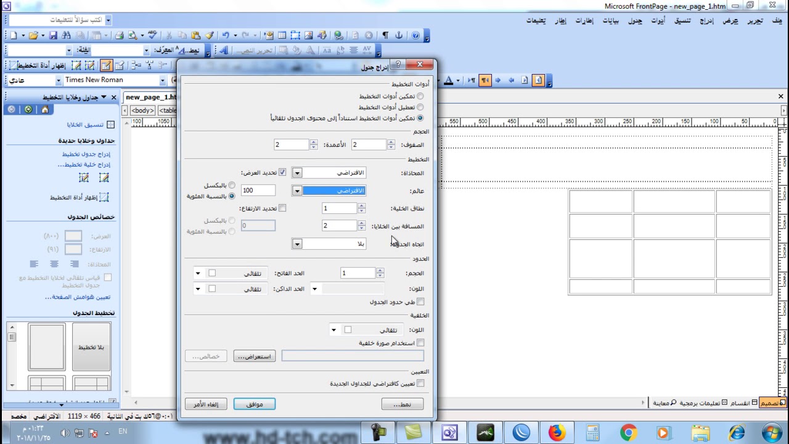Viewport: 789px width, 444px height.
Task: Click the Home icon in task pane
Action: pyautogui.click(x=45, y=109)
